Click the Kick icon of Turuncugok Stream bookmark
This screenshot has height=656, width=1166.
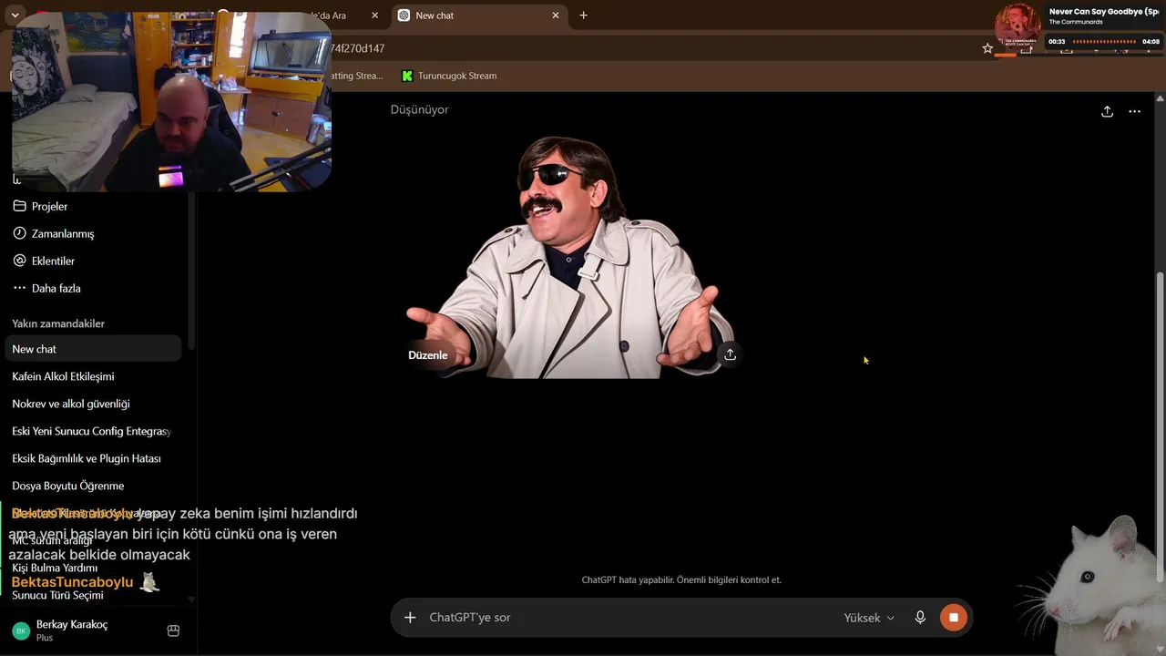(407, 76)
